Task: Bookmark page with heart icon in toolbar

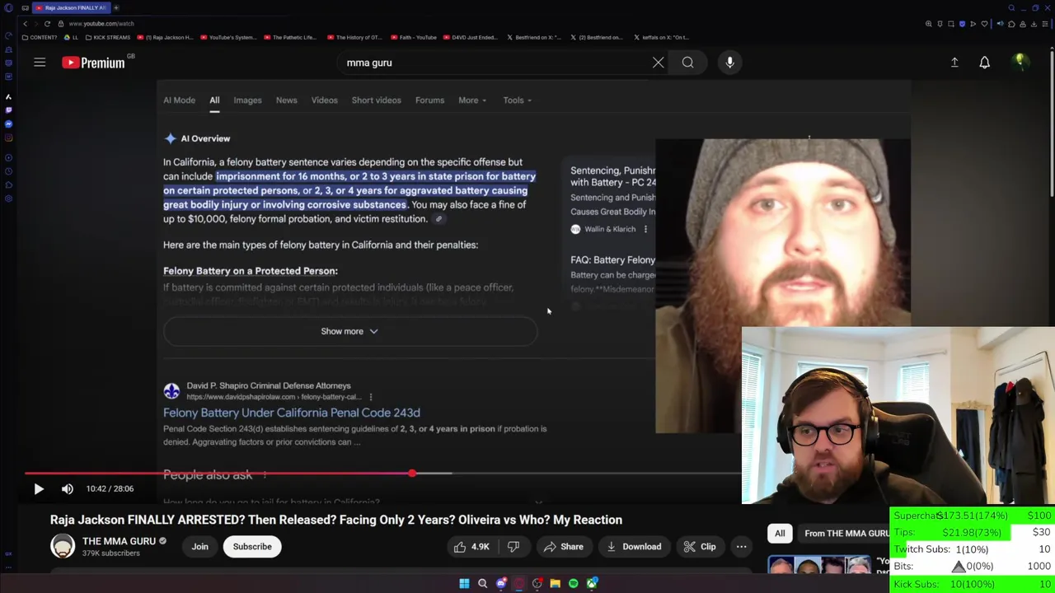Action: click(984, 24)
